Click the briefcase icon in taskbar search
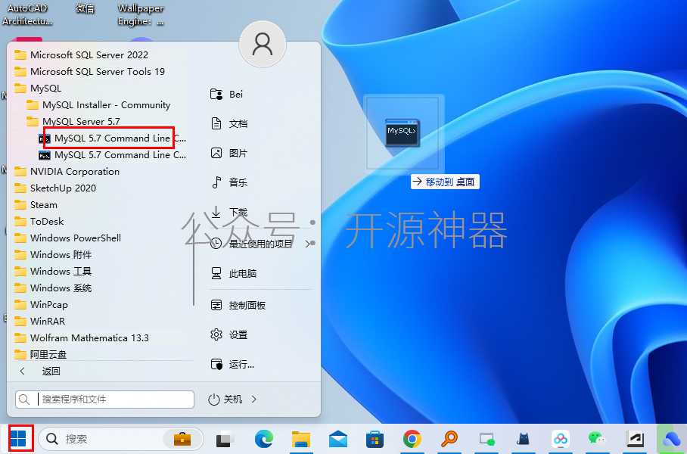This screenshot has width=687, height=454. pos(182,439)
